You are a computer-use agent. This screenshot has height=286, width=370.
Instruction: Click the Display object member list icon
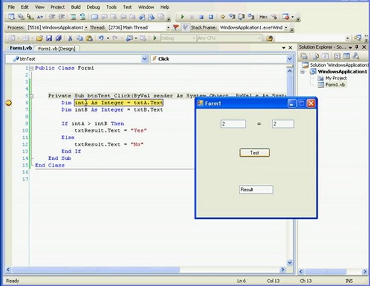pos(11,17)
